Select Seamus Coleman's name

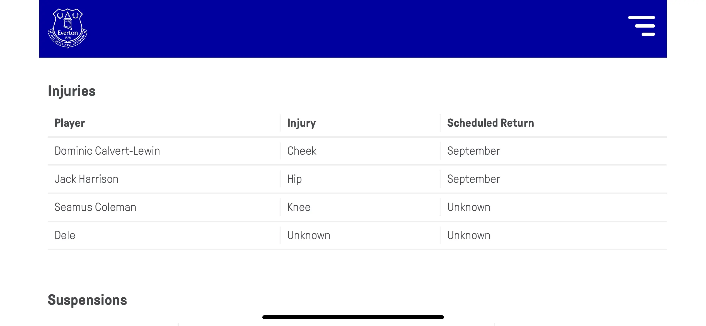tap(95, 207)
